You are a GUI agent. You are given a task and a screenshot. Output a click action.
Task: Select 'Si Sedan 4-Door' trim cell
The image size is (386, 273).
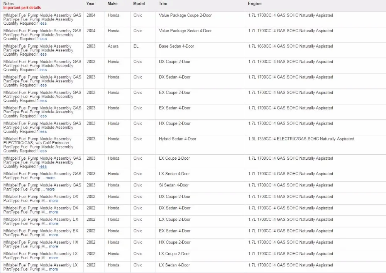click(x=174, y=185)
